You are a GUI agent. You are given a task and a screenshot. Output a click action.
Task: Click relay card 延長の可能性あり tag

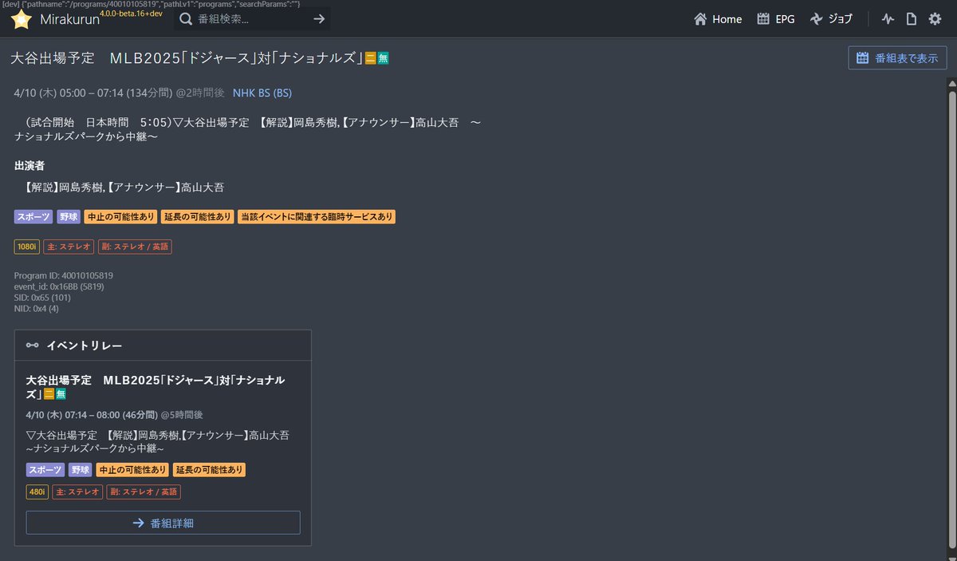click(209, 470)
